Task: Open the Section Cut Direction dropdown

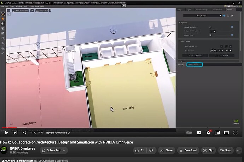Action: [x=213, y=31]
